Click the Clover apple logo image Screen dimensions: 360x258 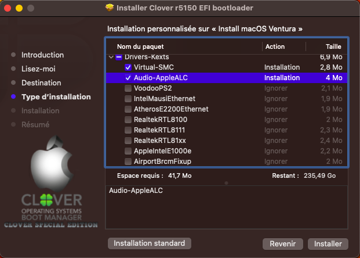click(52, 163)
